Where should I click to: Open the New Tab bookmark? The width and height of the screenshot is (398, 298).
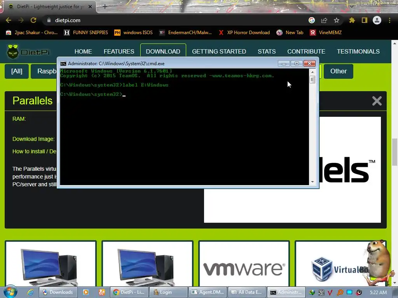(290, 33)
